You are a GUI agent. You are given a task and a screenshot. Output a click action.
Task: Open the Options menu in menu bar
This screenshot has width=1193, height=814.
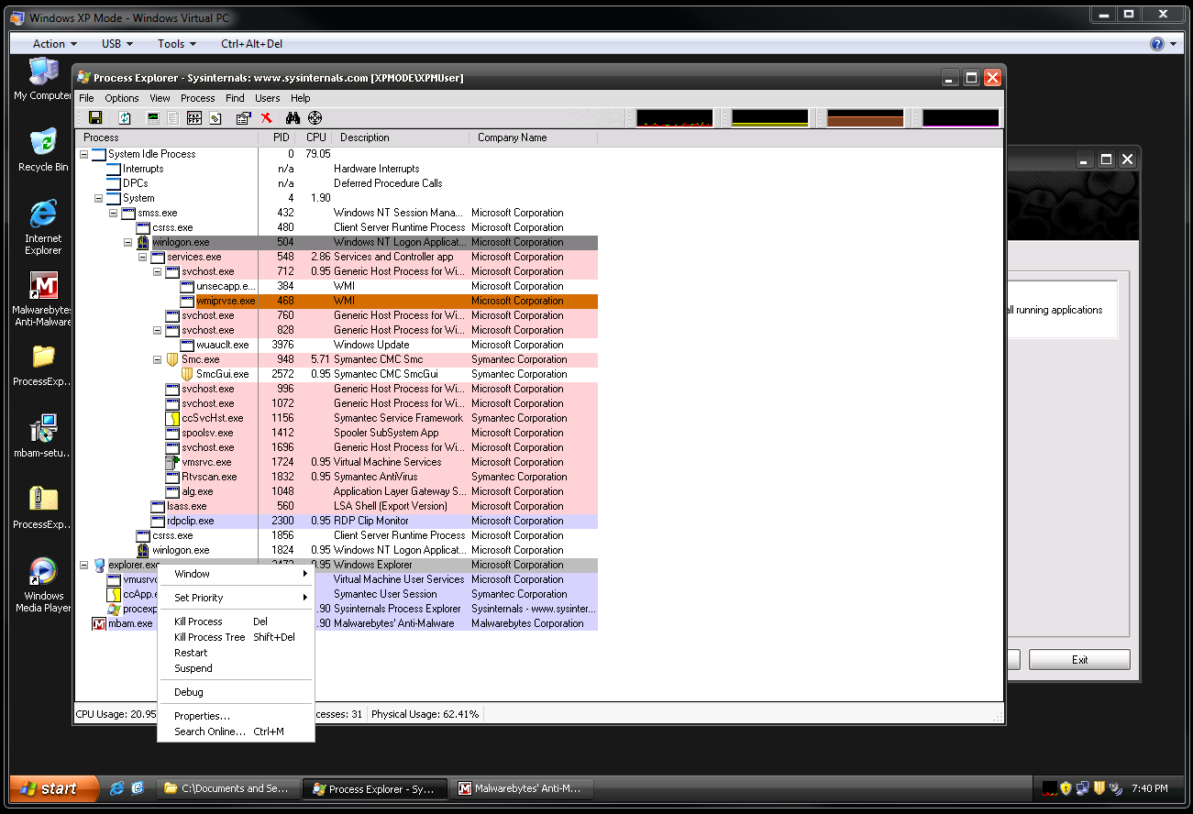pyautogui.click(x=121, y=98)
